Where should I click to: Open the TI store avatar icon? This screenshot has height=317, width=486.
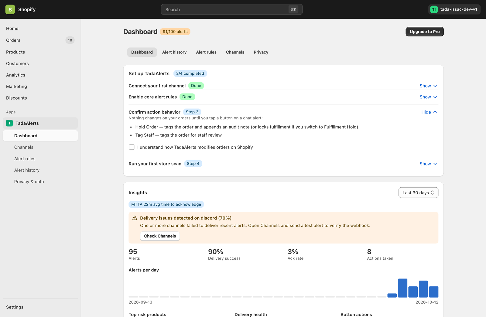click(434, 9)
